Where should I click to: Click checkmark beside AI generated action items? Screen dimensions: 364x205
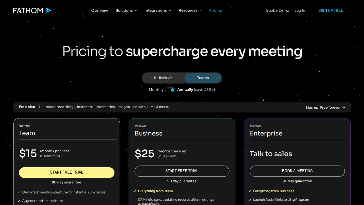pos(19,201)
